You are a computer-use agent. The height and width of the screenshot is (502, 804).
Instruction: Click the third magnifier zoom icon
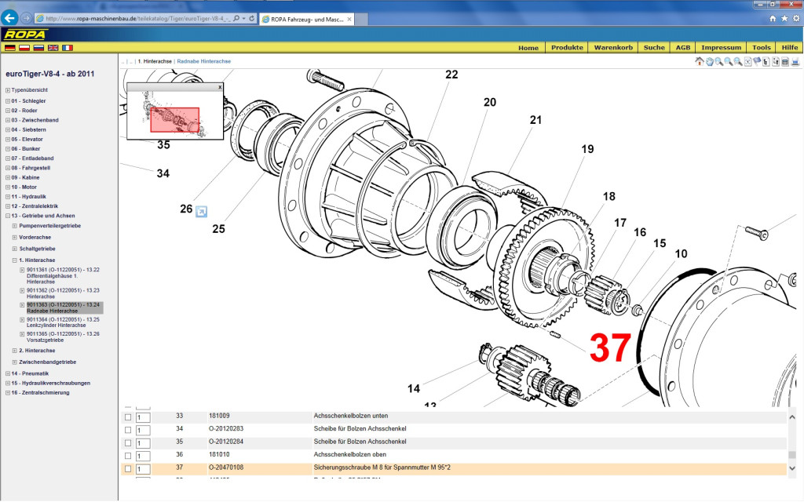click(x=738, y=61)
